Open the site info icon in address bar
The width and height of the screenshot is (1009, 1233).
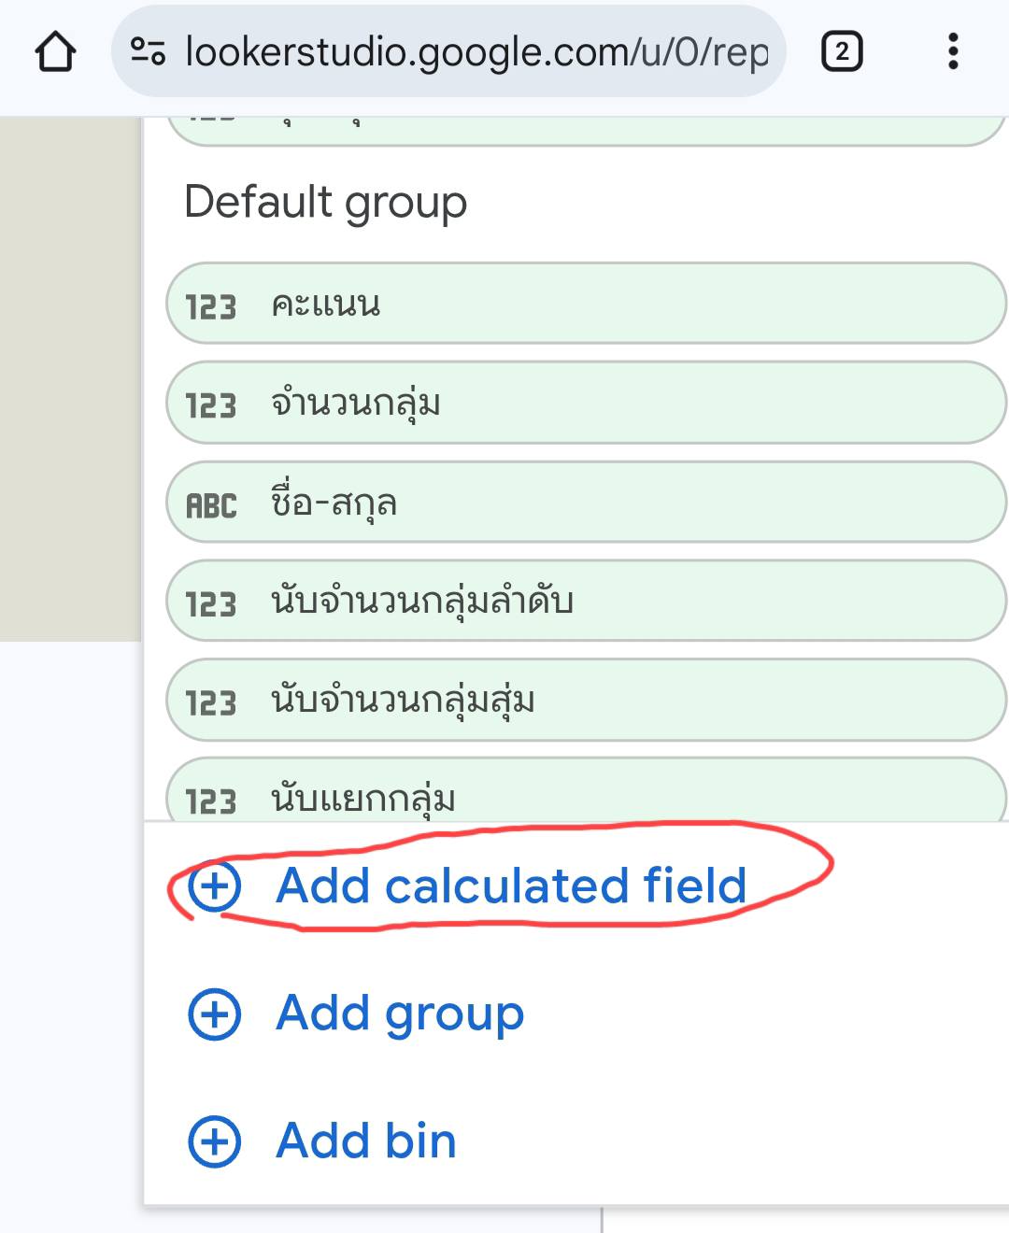[x=148, y=51]
